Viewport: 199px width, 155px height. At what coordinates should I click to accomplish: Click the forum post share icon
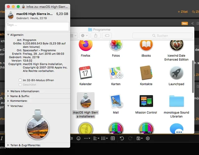pyautogui.click(x=192, y=23)
